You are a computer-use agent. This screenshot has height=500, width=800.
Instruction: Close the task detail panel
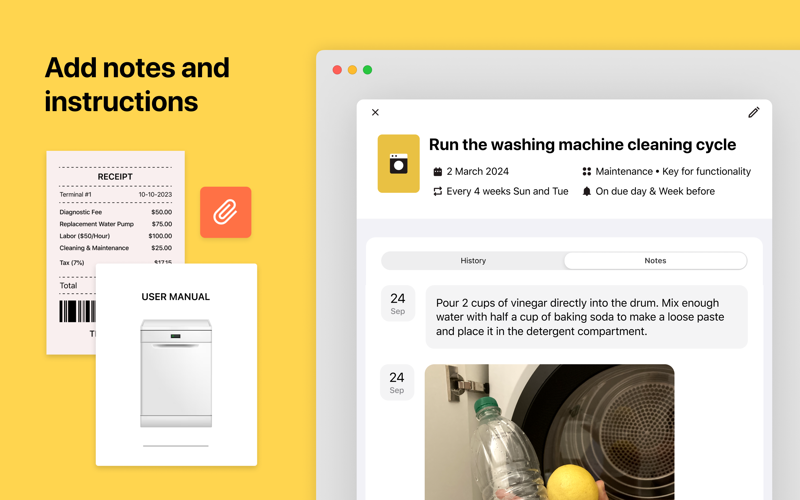(x=375, y=112)
